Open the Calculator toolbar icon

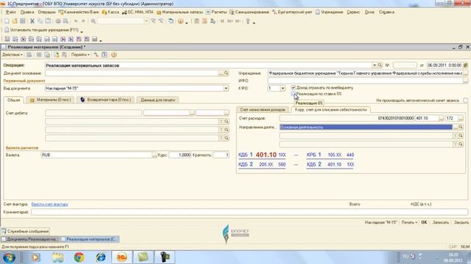point(196,21)
